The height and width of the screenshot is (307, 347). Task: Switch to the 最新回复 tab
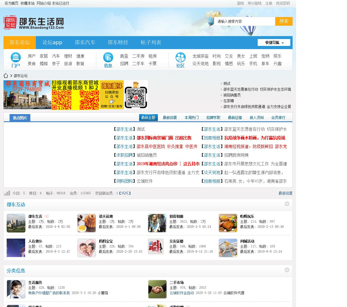pyautogui.click(x=170, y=118)
